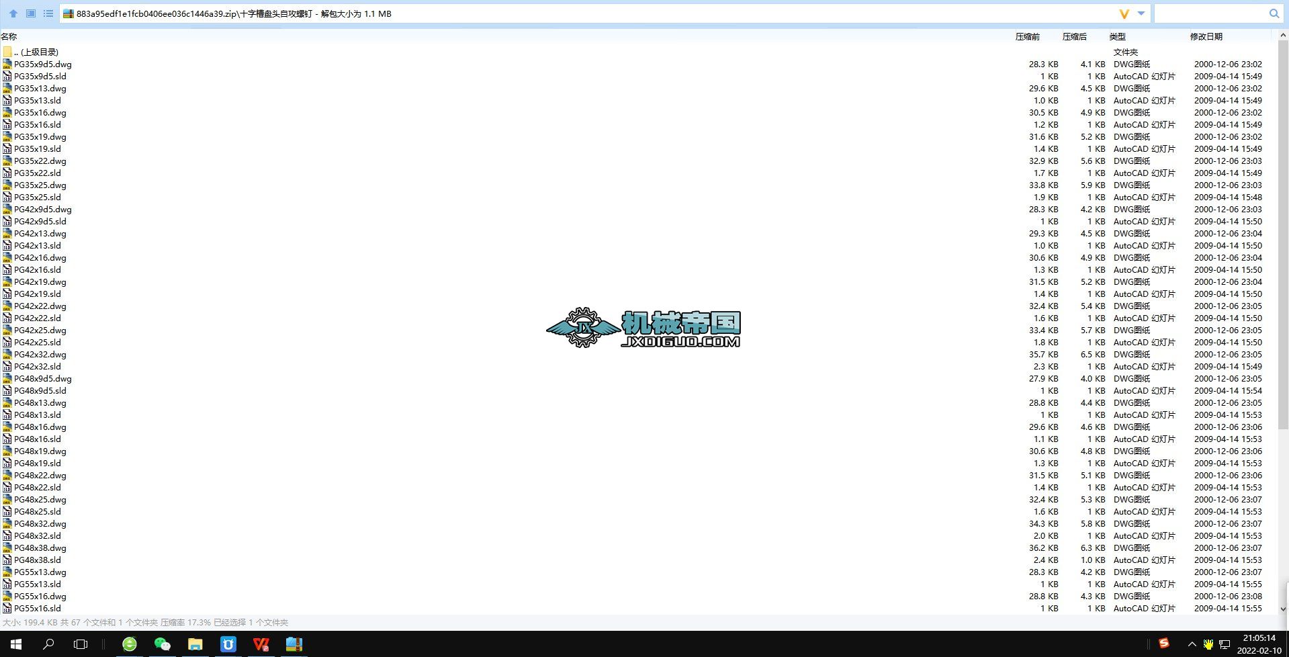Switch to the details list view button
Screen dimensions: 1289x657
click(48, 13)
